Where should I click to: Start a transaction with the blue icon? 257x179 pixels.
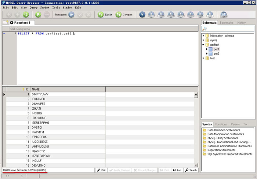pyautogui.click(x=71, y=15)
